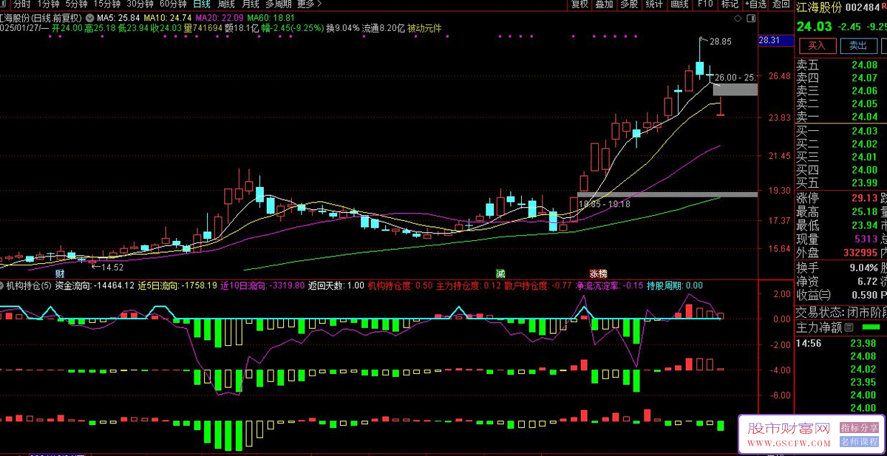
Task: Click the 江海股份 stock name header
Action: [818, 7]
